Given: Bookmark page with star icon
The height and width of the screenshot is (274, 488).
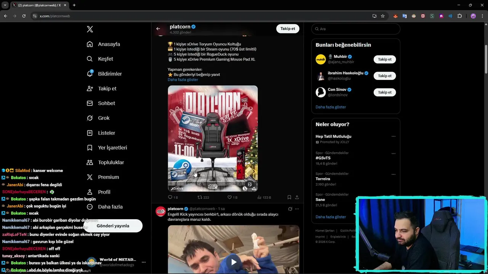Looking at the screenshot, I should [x=383, y=16].
